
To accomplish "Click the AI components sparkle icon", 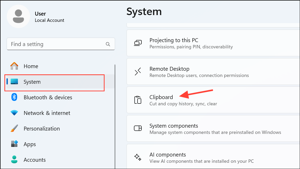I will [138, 157].
